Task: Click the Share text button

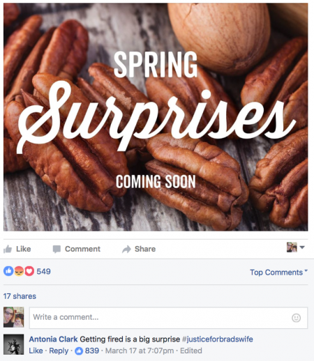Action: coord(145,249)
